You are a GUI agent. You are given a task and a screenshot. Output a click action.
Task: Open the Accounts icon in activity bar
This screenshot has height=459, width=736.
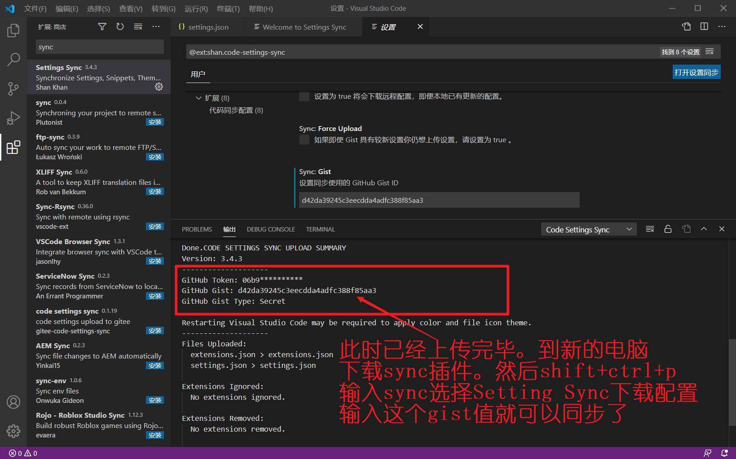coord(13,402)
